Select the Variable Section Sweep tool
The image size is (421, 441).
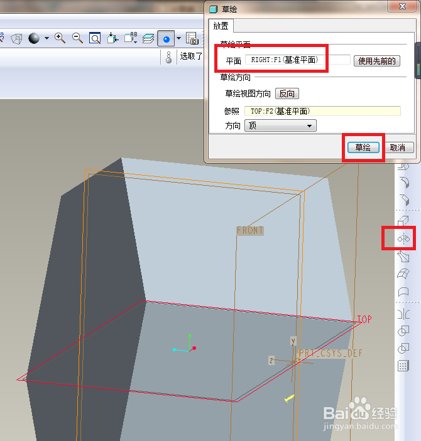click(403, 257)
